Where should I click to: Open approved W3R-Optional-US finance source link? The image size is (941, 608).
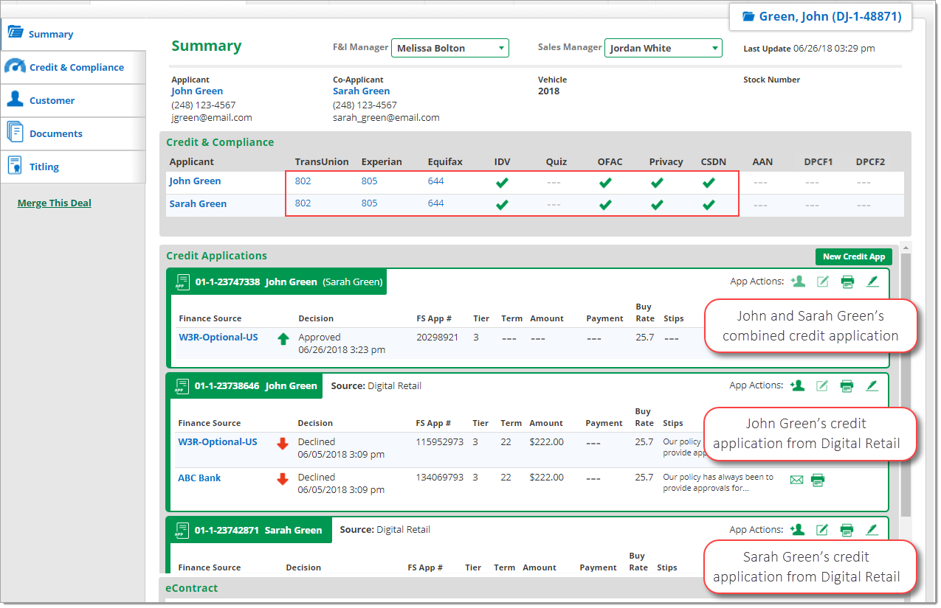[218, 338]
